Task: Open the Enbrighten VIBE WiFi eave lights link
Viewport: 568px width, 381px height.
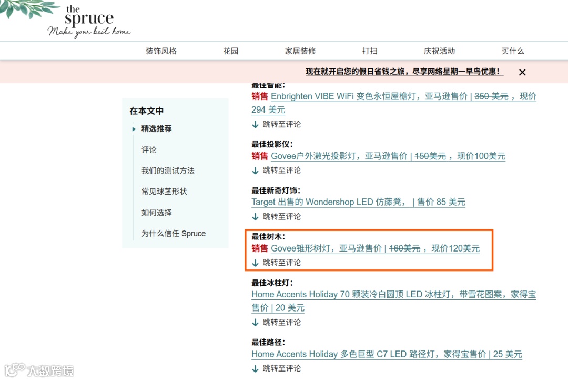Action: [394, 103]
